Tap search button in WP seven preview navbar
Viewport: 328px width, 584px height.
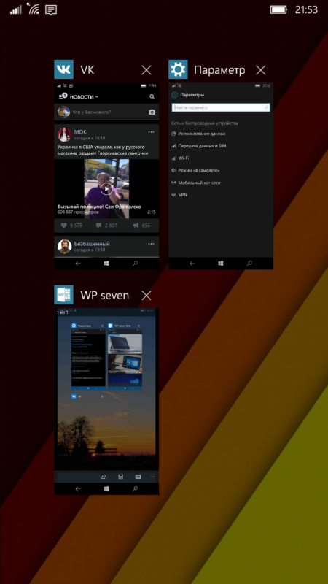pos(136,489)
